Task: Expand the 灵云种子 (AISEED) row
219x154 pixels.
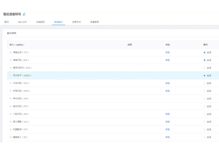Action: point(11,76)
